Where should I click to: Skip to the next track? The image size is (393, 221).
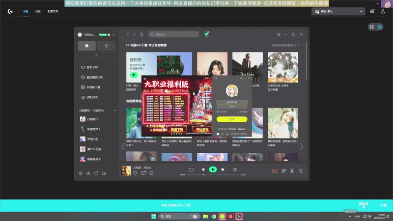click(223, 169)
